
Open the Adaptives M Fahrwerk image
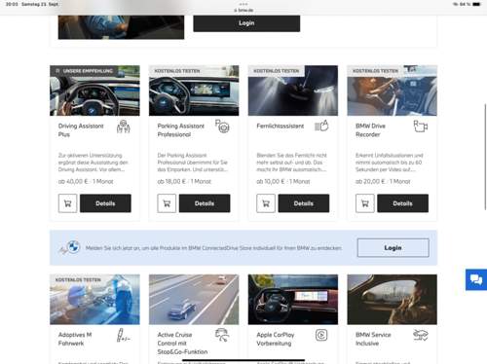(x=94, y=300)
